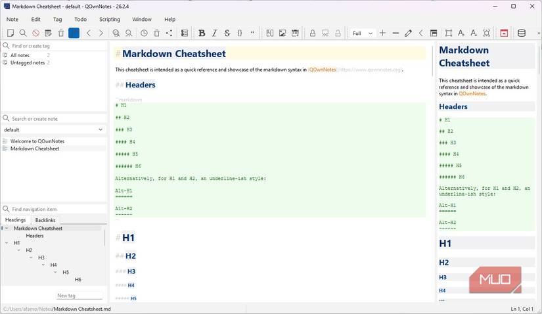Viewport: 542px width, 314px height.
Task: Click the red prohibited circle icon
Action: pyautogui.click(x=35, y=34)
